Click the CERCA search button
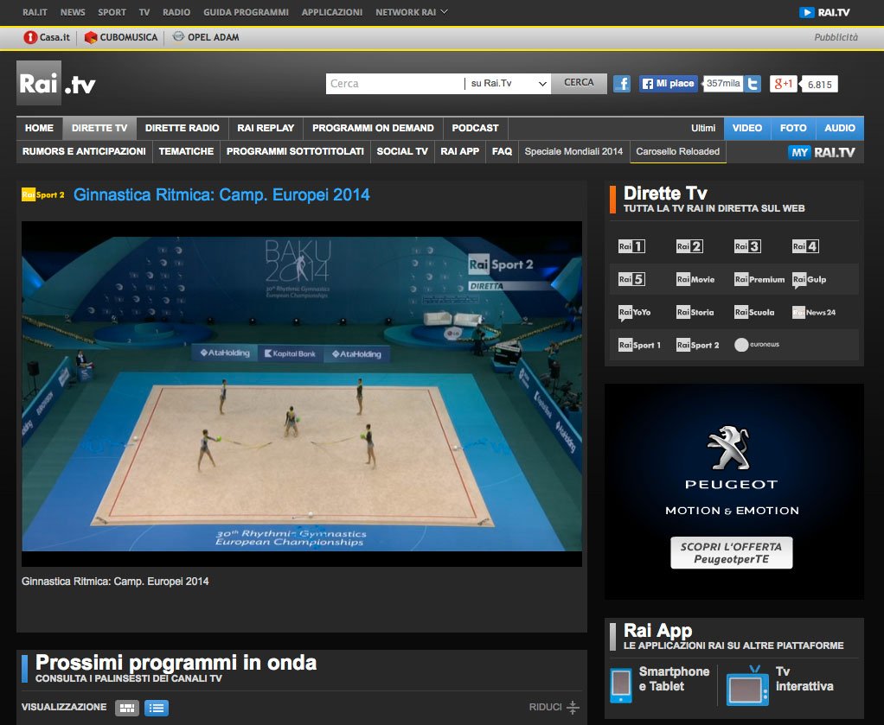The height and width of the screenshot is (725, 884). (579, 83)
